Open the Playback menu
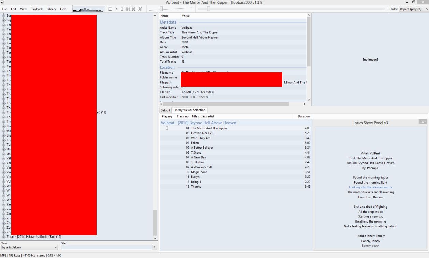The height and width of the screenshot is (258, 429). tap(36, 9)
